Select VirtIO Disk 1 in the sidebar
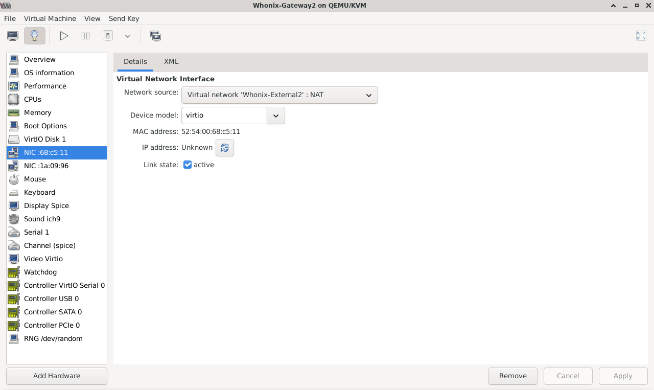The width and height of the screenshot is (654, 390). (x=45, y=139)
